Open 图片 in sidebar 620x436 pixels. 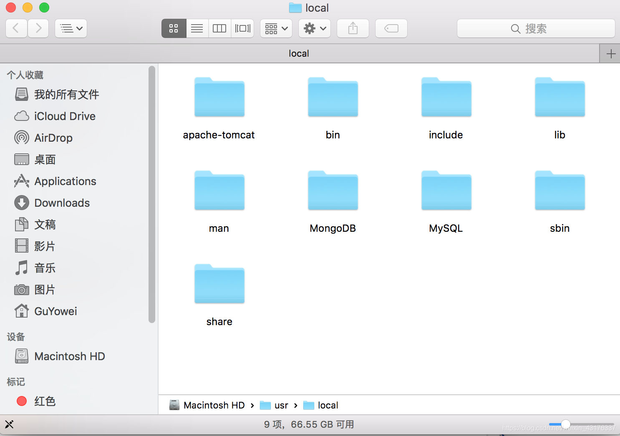[x=45, y=290]
